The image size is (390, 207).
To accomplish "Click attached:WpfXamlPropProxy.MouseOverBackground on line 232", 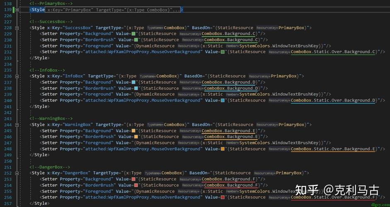I will [x=143, y=52].
